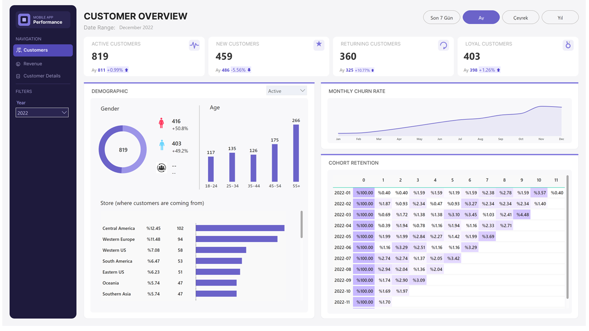Select the Yıl time range button
Image resolution: width=589 pixels, height=331 pixels.
pyautogui.click(x=560, y=17)
